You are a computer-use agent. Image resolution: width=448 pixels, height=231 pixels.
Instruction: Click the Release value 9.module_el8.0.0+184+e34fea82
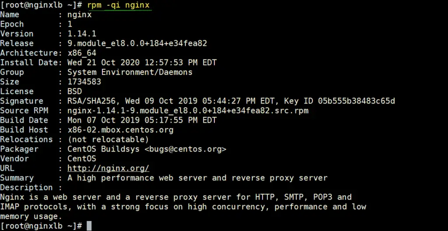point(137,43)
